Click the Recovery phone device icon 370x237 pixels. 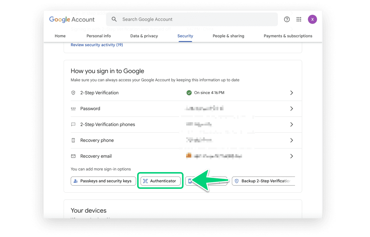pyautogui.click(x=73, y=140)
